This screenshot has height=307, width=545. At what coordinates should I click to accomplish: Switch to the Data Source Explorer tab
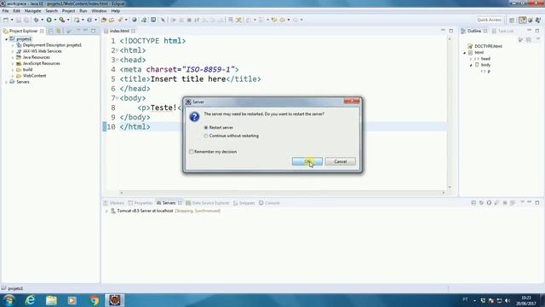(208, 203)
